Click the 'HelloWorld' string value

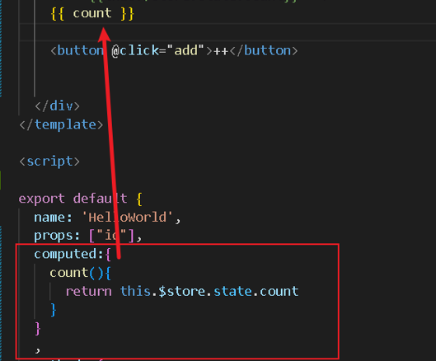pyautogui.click(x=128, y=218)
